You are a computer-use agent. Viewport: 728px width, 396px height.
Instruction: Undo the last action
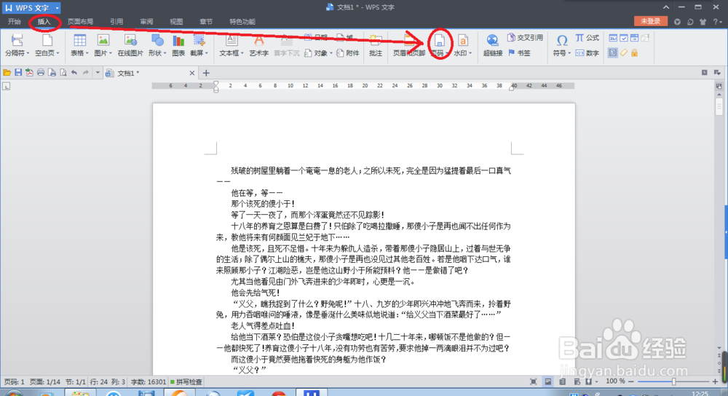(74, 72)
